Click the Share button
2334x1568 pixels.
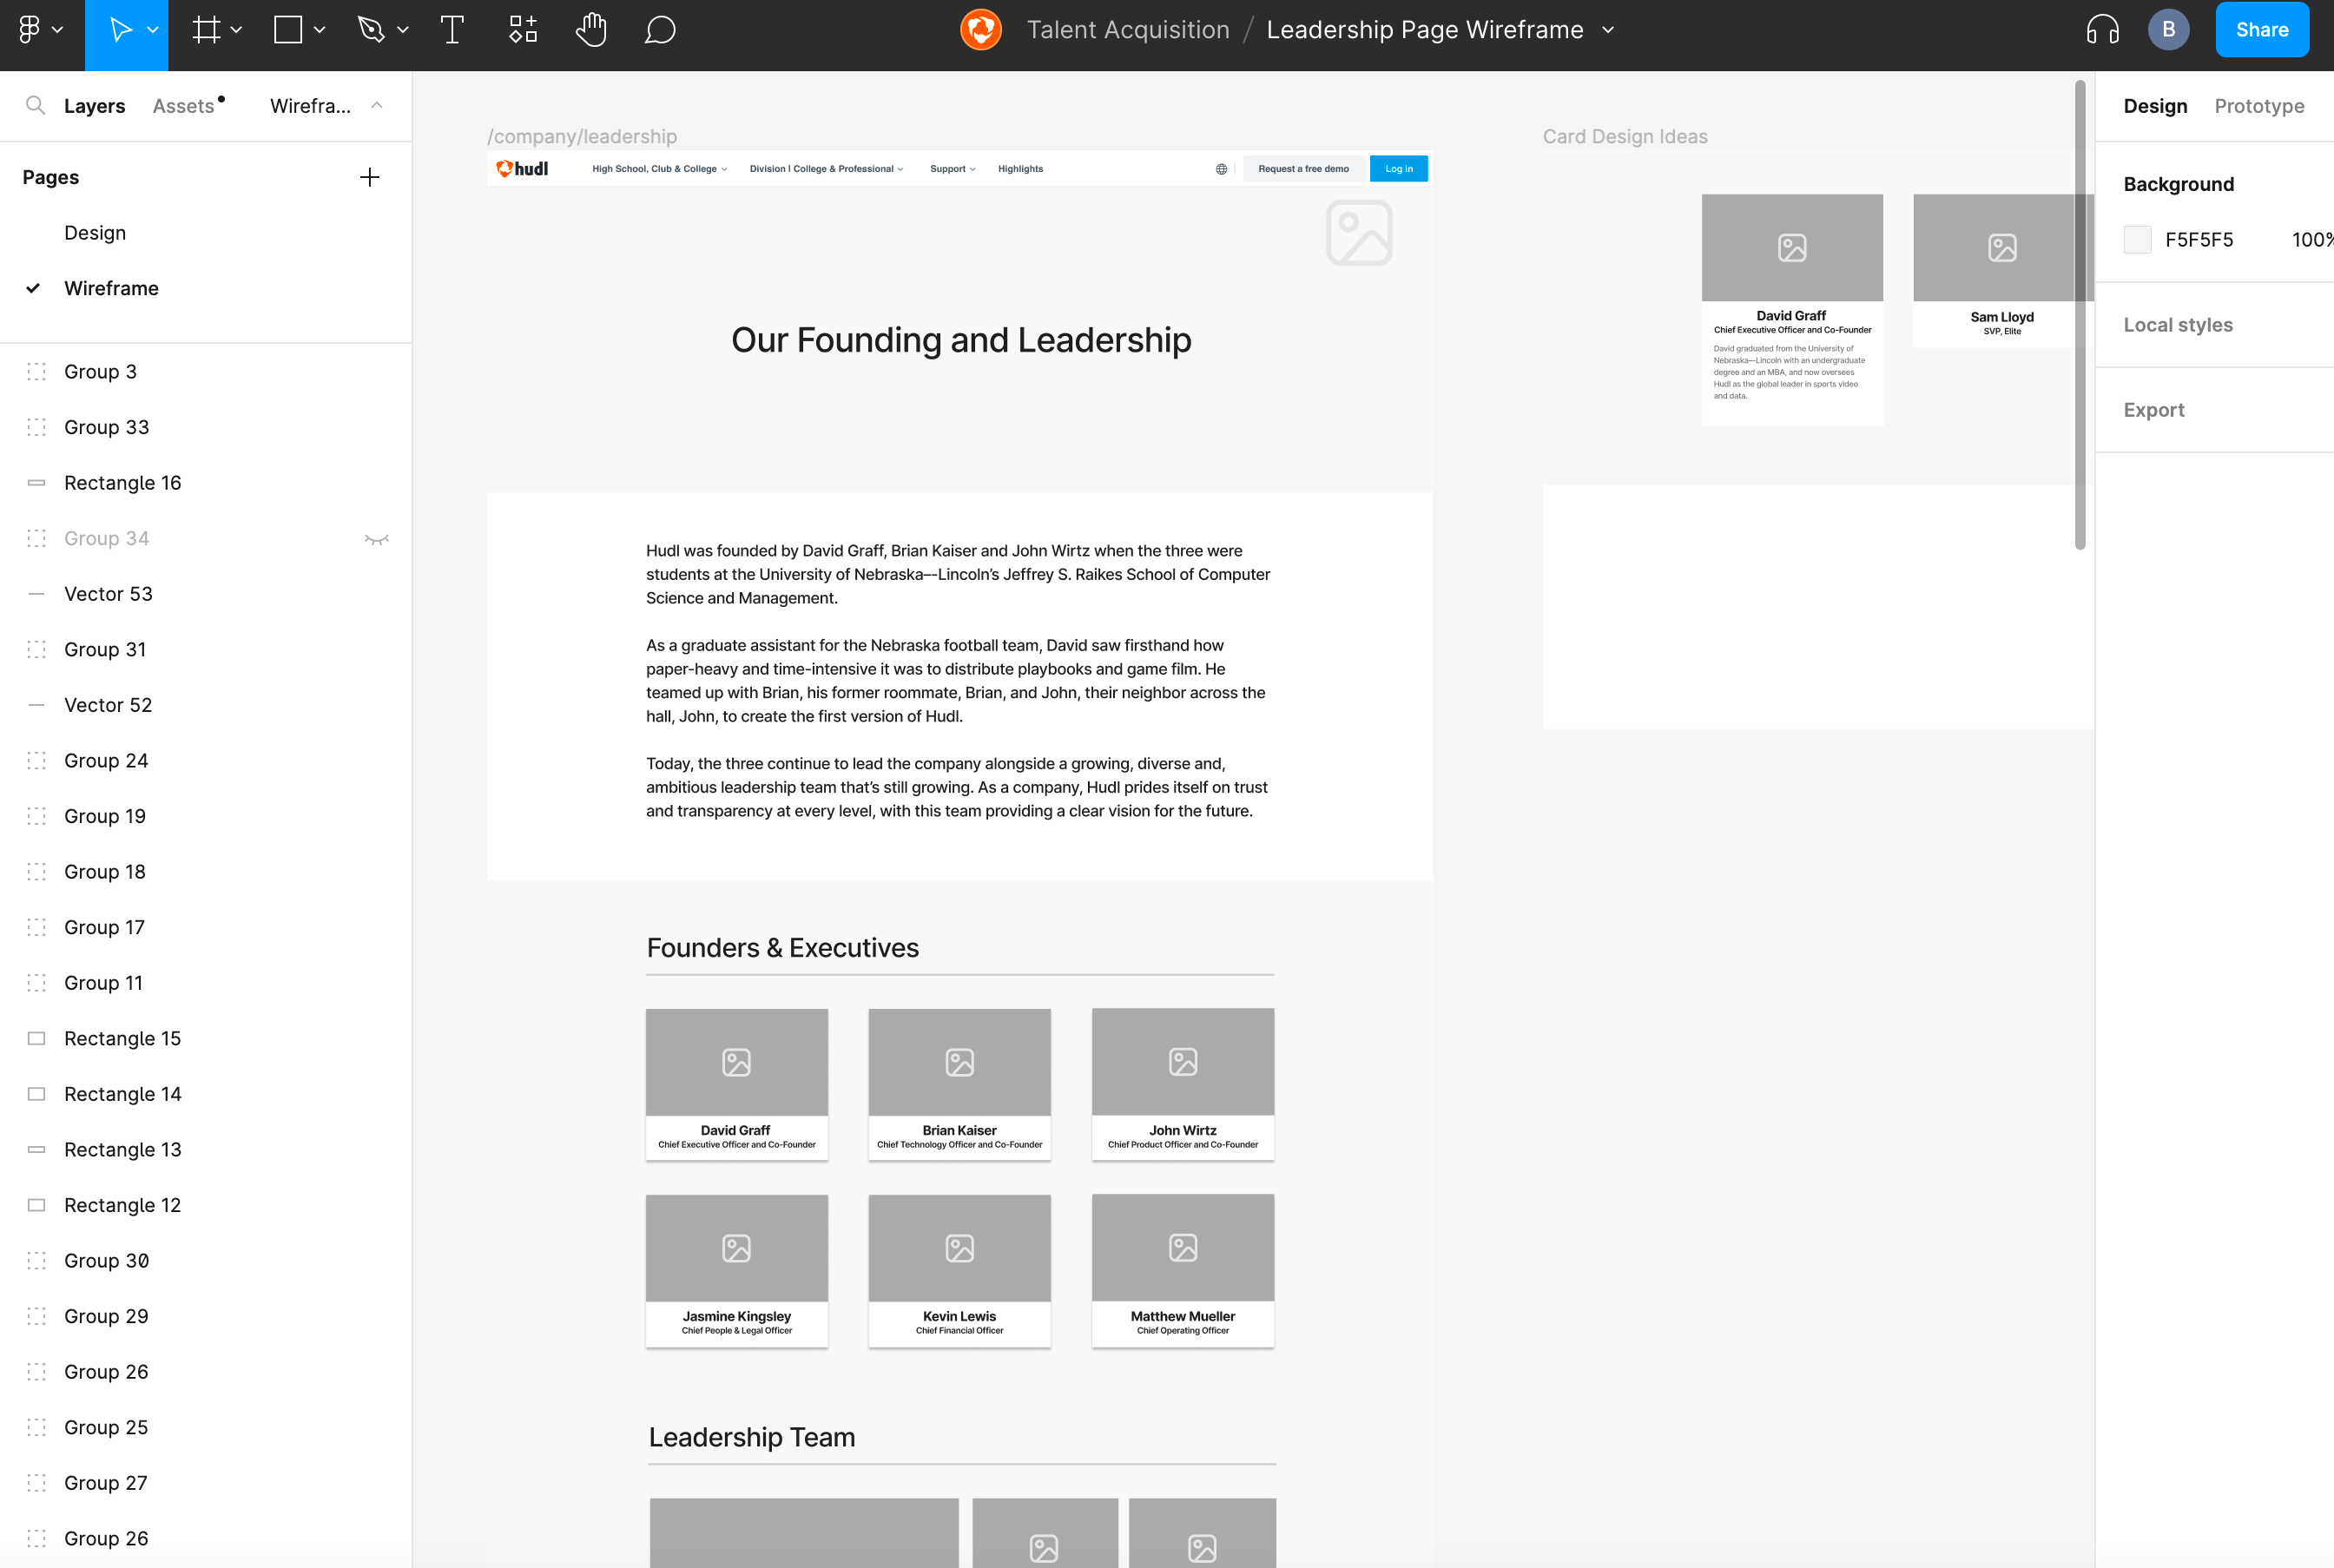(2261, 30)
